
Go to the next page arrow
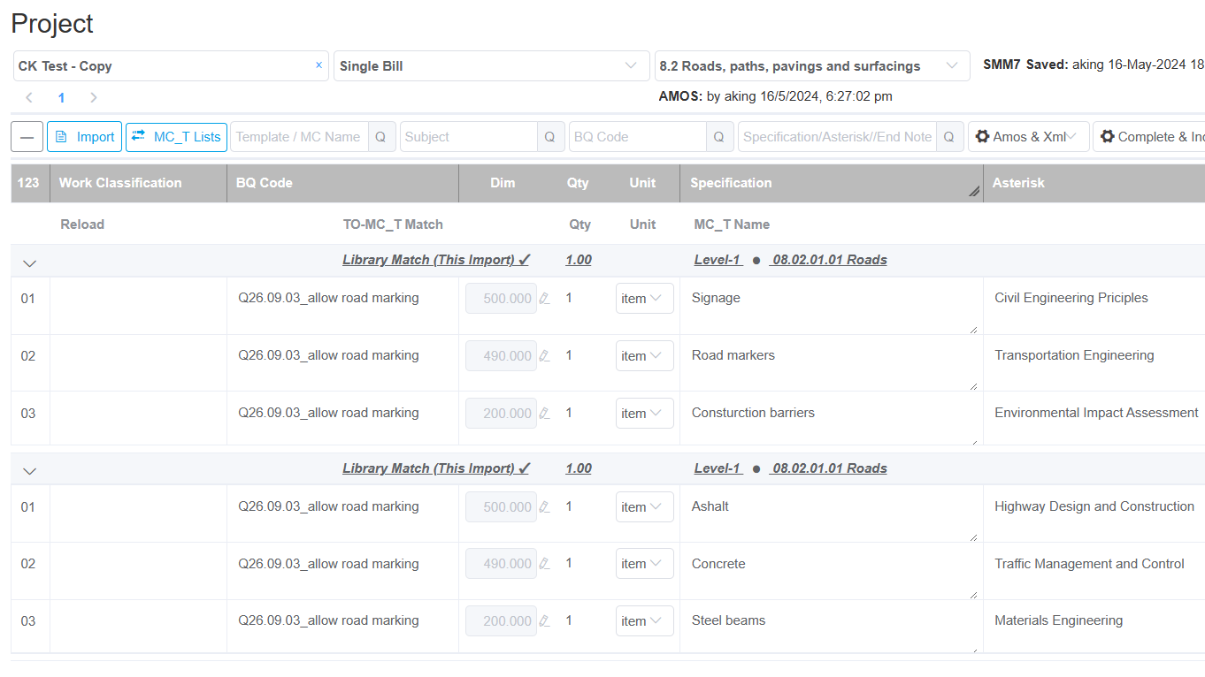pyautogui.click(x=94, y=97)
